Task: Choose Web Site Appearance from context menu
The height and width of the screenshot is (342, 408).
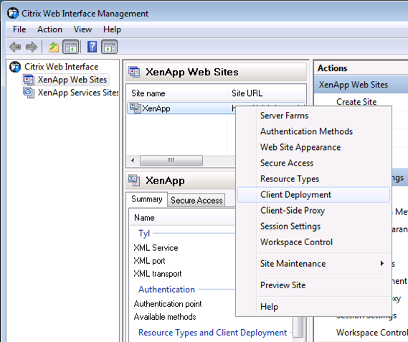Action: tap(313, 147)
